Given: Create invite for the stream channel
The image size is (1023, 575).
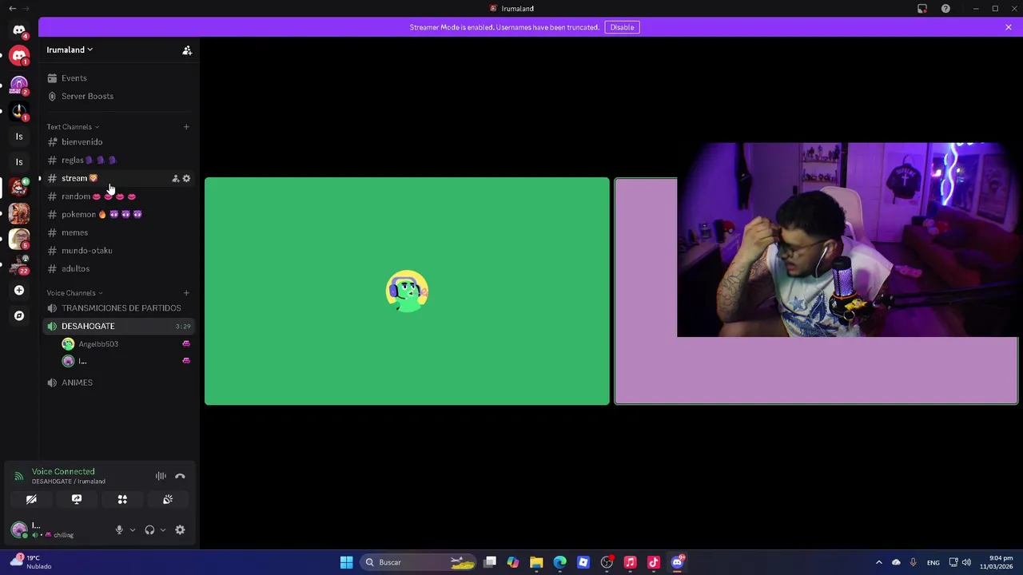Looking at the screenshot, I should point(175,178).
